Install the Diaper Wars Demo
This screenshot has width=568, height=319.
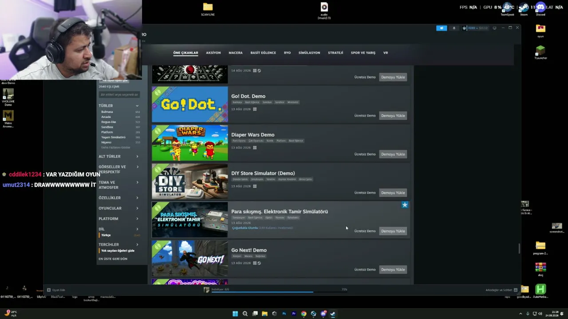coord(393,154)
